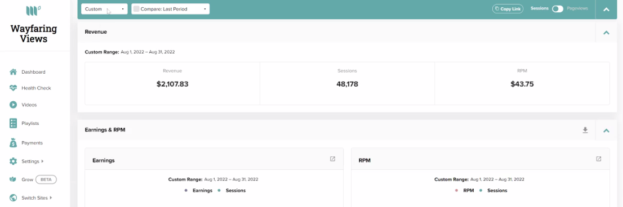
Task: Expand the Switch Sites submenu arrow
Action: point(51,197)
